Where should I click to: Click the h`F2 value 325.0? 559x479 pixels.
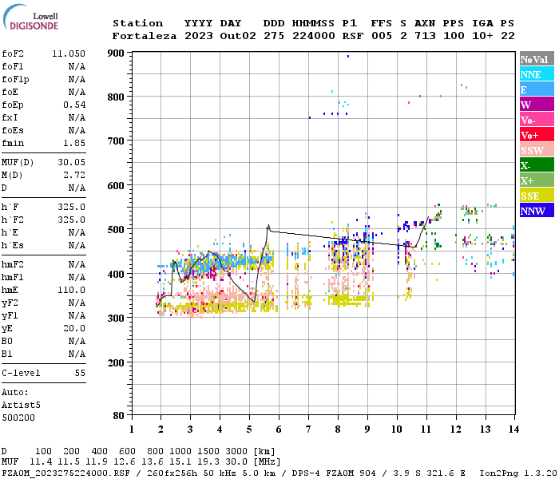pyautogui.click(x=72, y=220)
